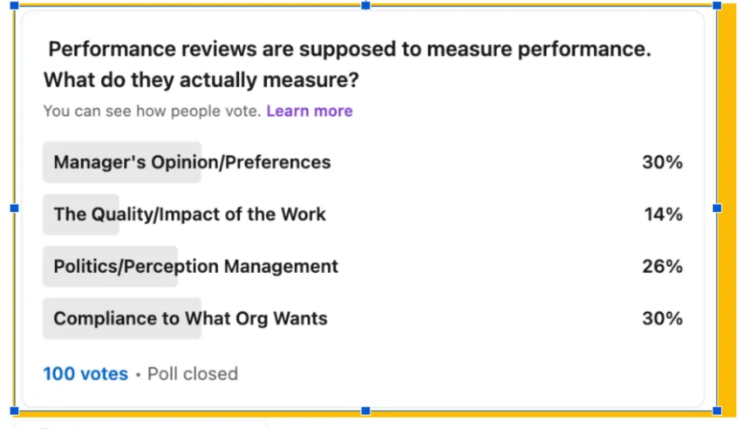Select the Manager's Opinion/Preferences poll option
This screenshot has height=429, width=750.
(x=192, y=162)
